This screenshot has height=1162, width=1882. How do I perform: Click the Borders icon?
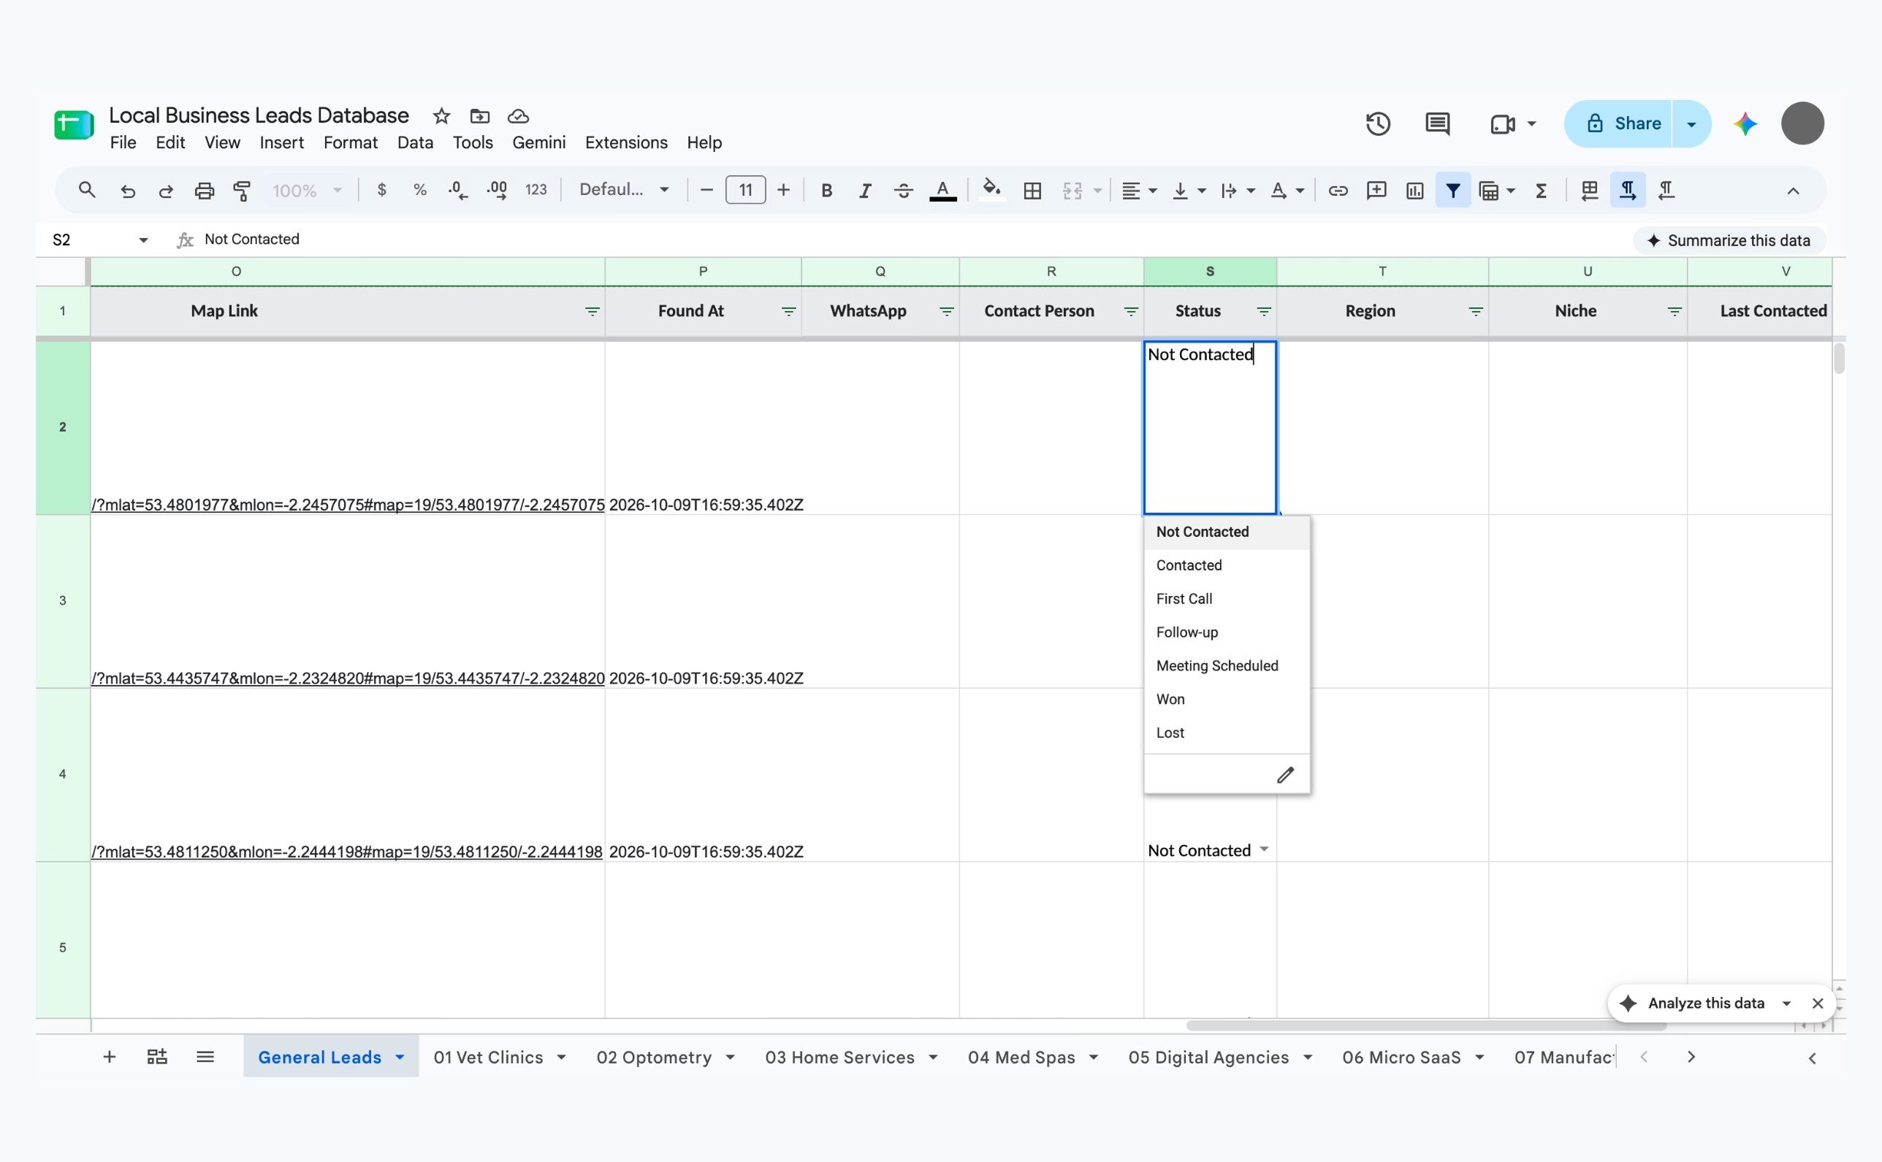click(1032, 191)
